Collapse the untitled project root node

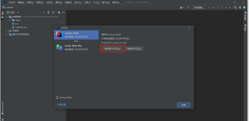pos(7,17)
